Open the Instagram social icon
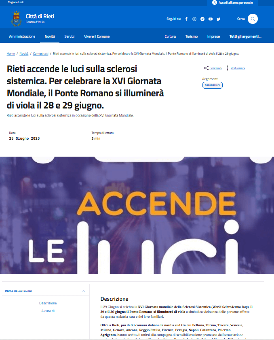274x340 pixels. pos(194,19)
